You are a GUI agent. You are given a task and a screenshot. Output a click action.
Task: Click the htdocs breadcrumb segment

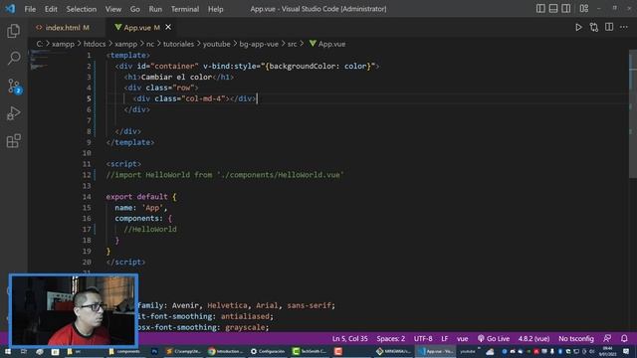click(95, 44)
